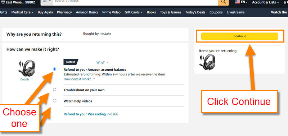Click the location pin icon for East Wena

click(3, 2)
